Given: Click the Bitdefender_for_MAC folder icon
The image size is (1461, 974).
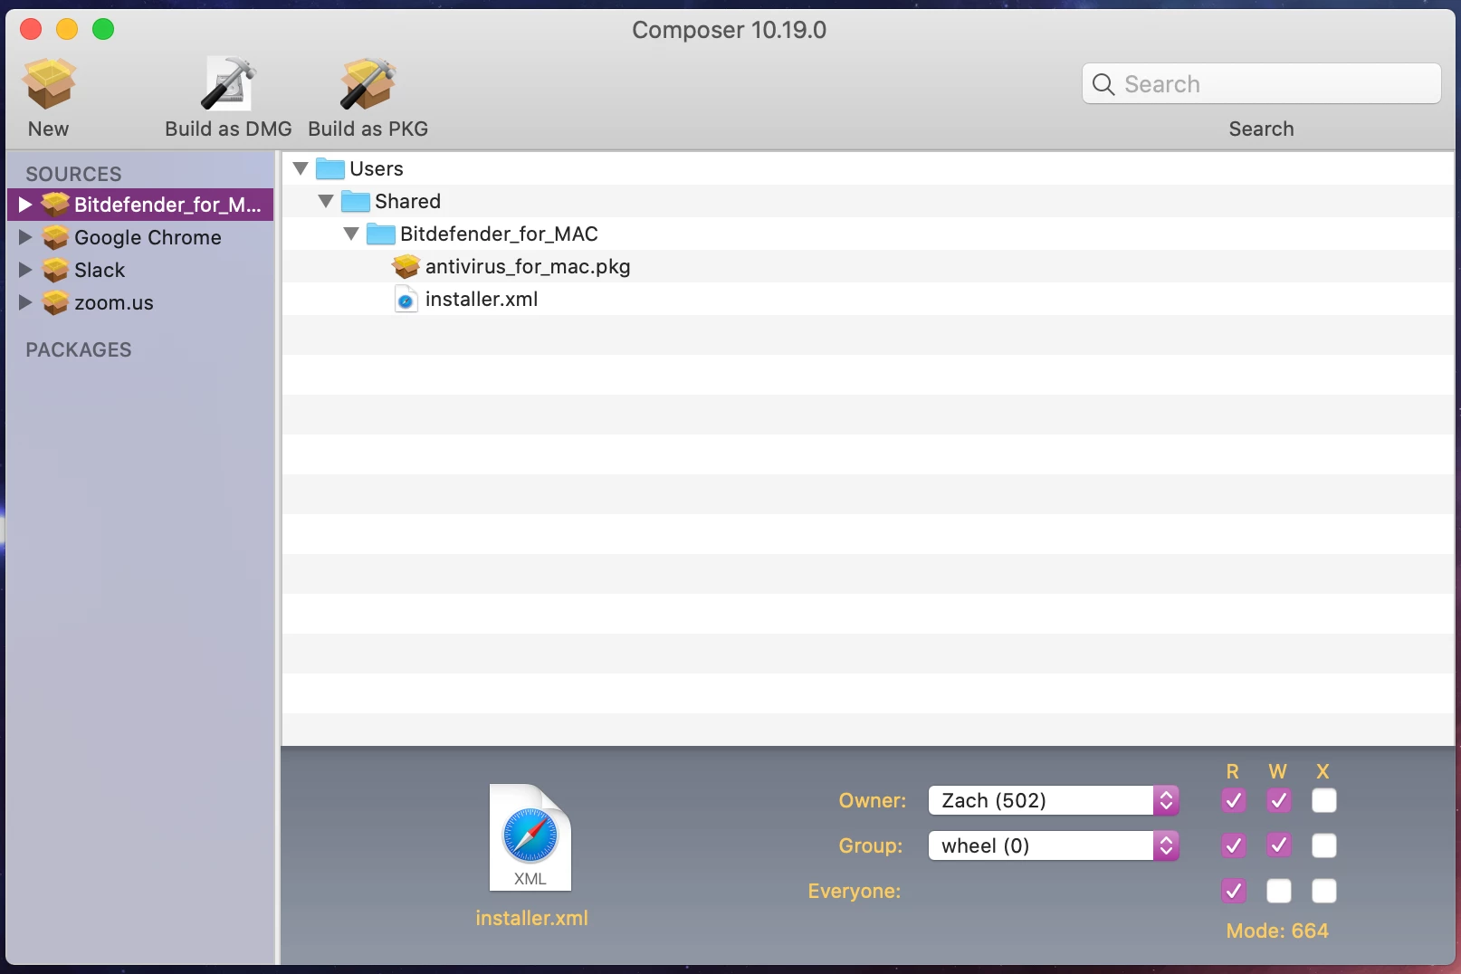Looking at the screenshot, I should tap(380, 234).
